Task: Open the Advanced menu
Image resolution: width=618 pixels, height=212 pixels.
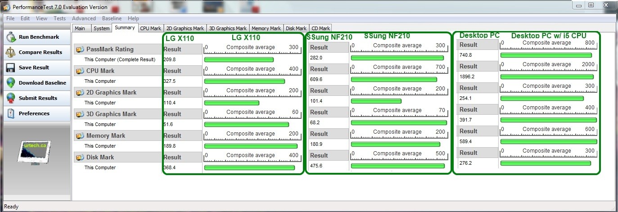Action: tap(84, 18)
